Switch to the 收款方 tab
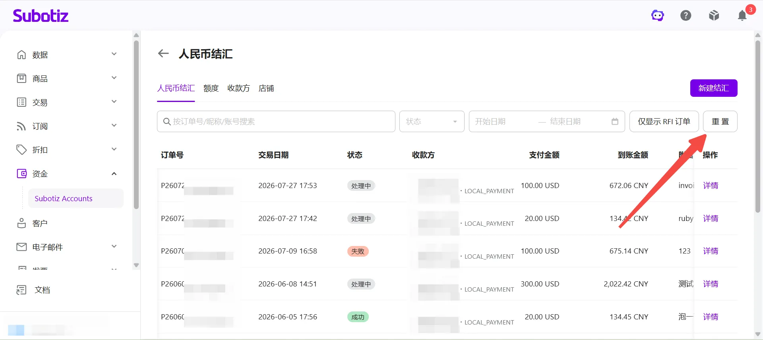The height and width of the screenshot is (340, 763). click(x=238, y=88)
